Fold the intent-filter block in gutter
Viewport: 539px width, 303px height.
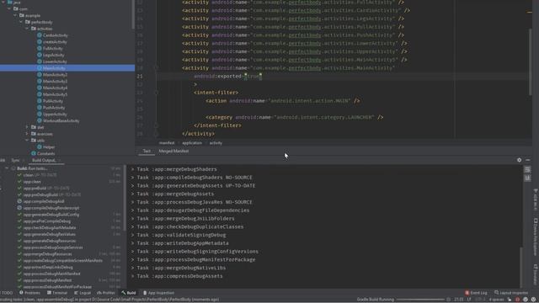click(156, 93)
